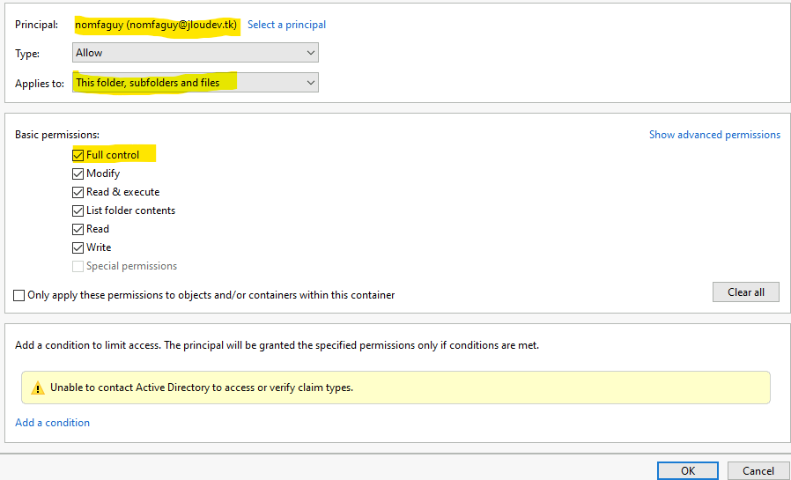Open the Type dropdown showing Allow
The width and height of the screenshot is (791, 480).
(x=196, y=53)
